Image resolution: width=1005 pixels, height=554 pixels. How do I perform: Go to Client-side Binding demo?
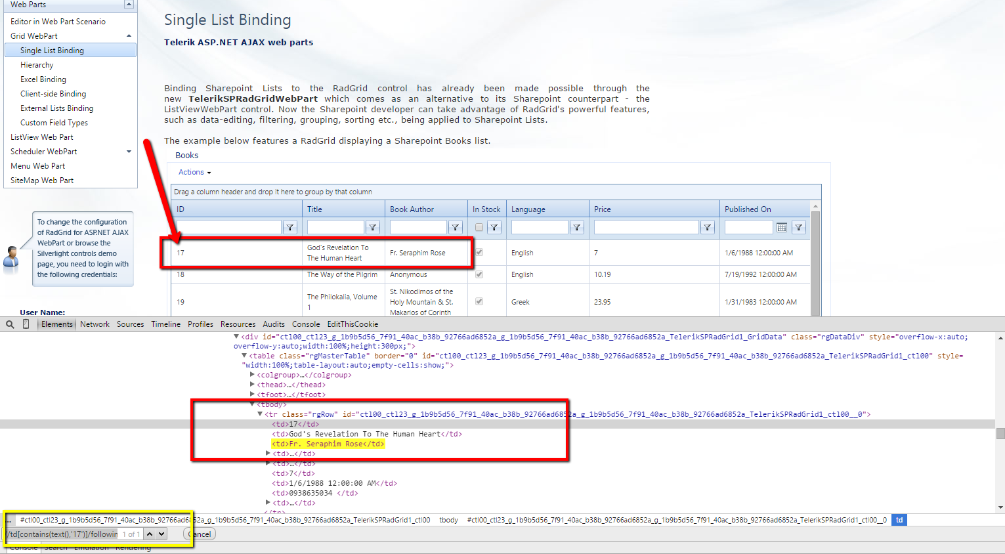pos(53,94)
